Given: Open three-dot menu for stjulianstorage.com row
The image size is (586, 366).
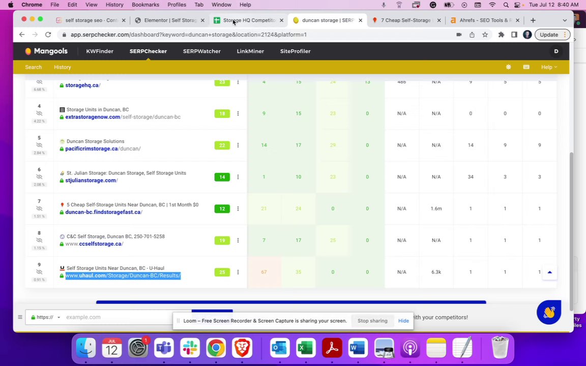Looking at the screenshot, I should (238, 177).
